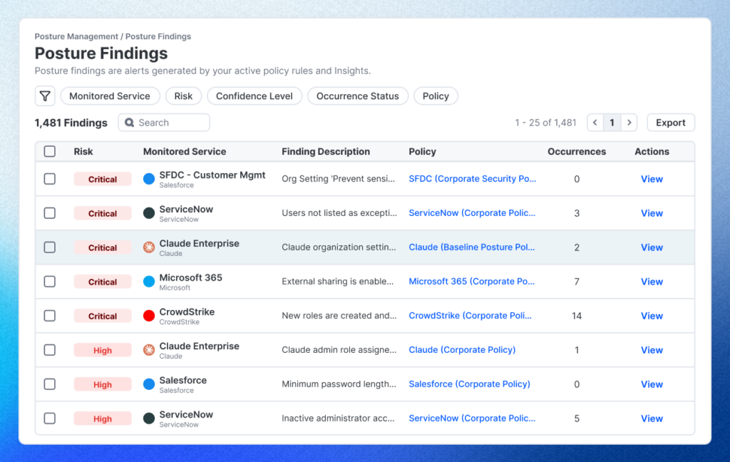Click the Finding Description column header
Viewport: 730px width, 462px height.
[x=326, y=151]
